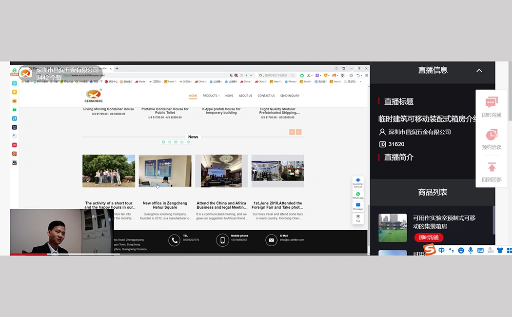Open the CONTACT US menu item
The image size is (512, 317).
266,96
